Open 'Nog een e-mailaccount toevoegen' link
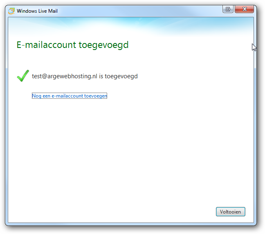The image size is (265, 234). point(70,96)
